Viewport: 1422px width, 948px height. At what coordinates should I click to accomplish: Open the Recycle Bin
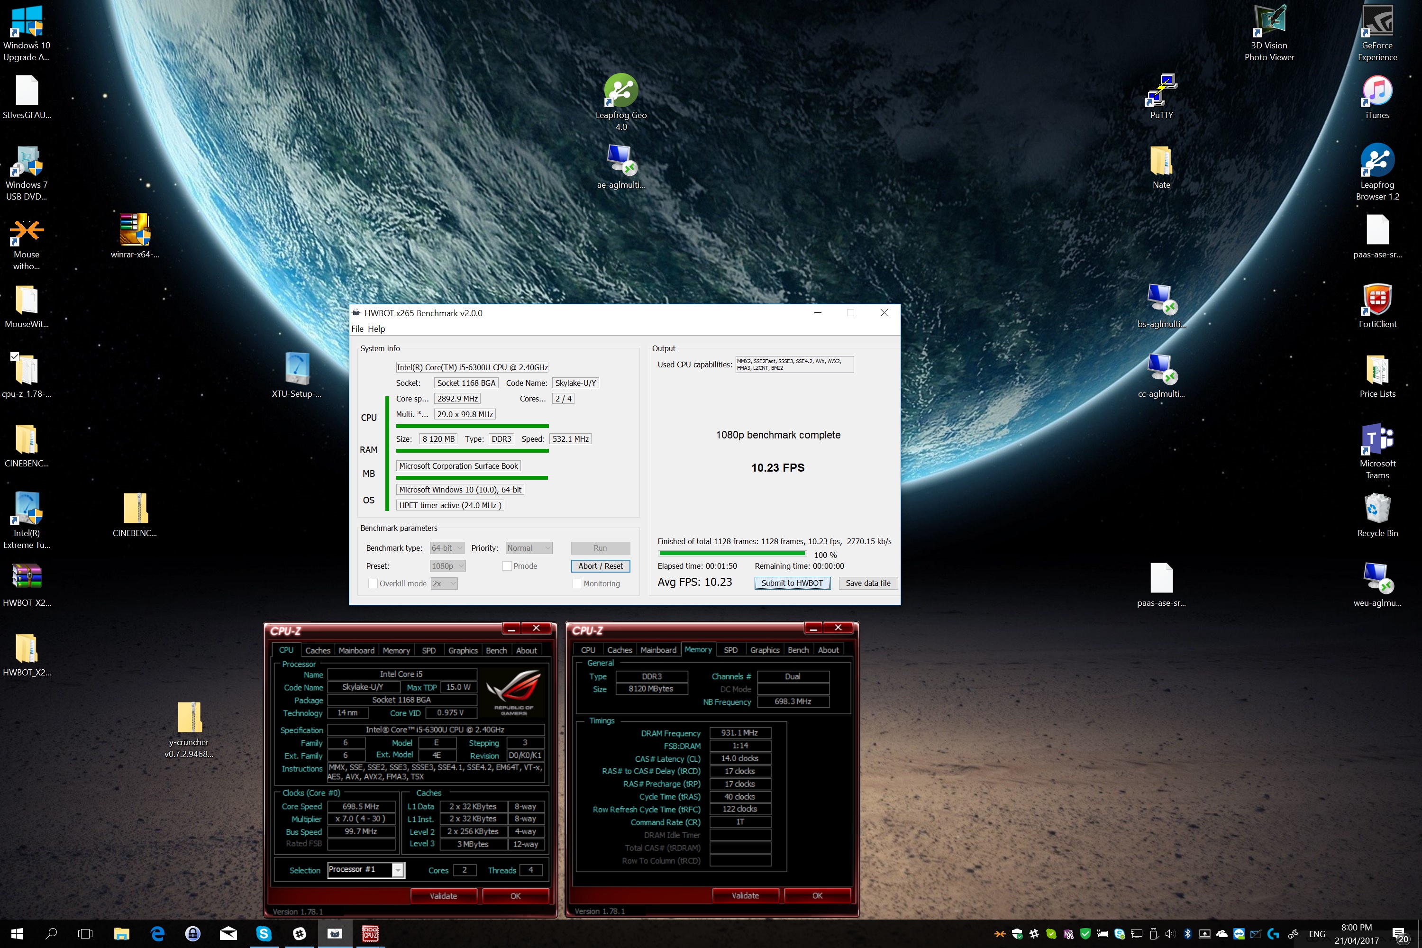(1377, 514)
